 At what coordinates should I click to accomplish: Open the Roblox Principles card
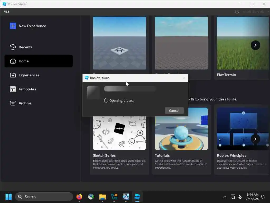(242, 140)
